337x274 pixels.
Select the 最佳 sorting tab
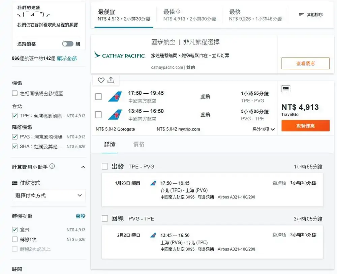pos(189,15)
